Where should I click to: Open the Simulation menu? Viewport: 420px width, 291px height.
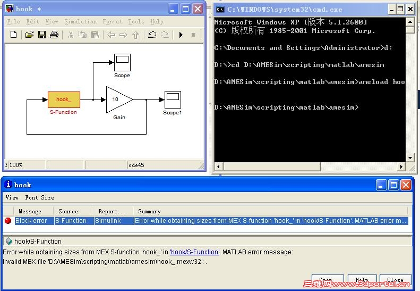(80, 21)
